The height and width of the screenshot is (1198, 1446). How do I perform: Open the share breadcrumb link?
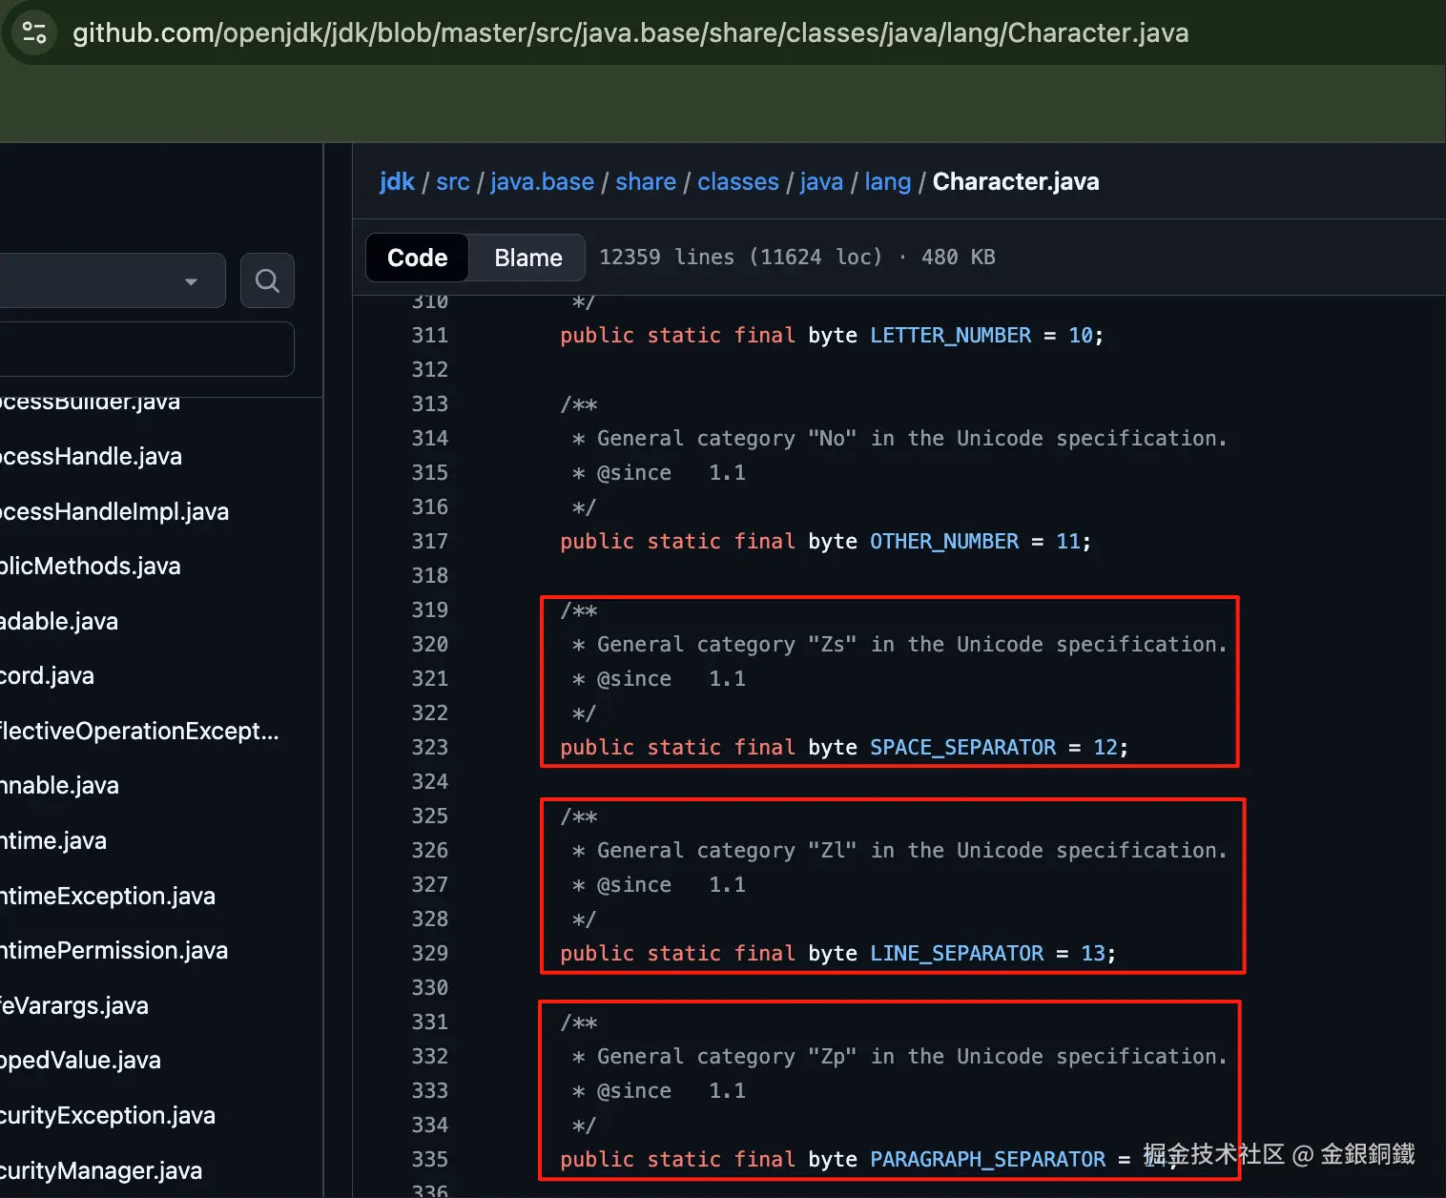click(x=646, y=181)
